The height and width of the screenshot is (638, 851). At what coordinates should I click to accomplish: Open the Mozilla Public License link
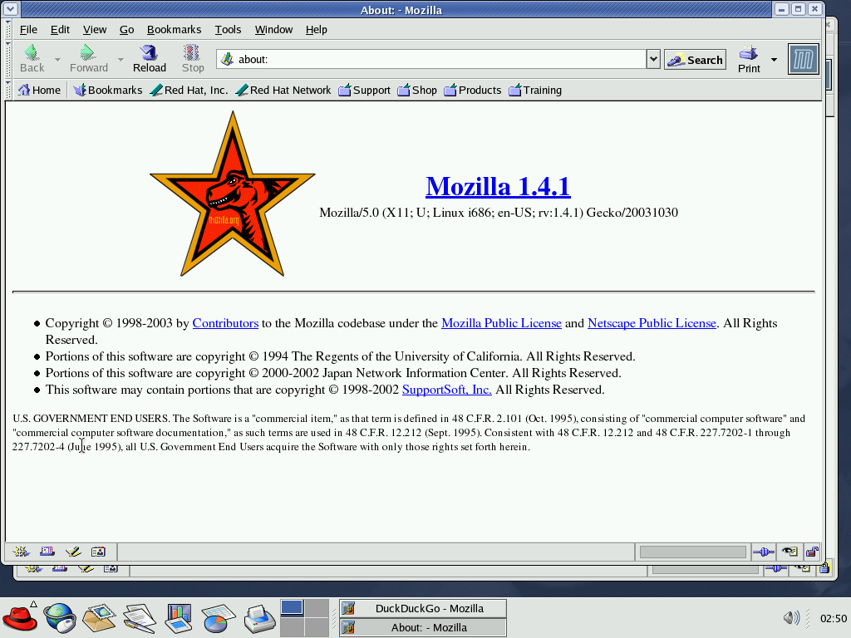click(501, 323)
